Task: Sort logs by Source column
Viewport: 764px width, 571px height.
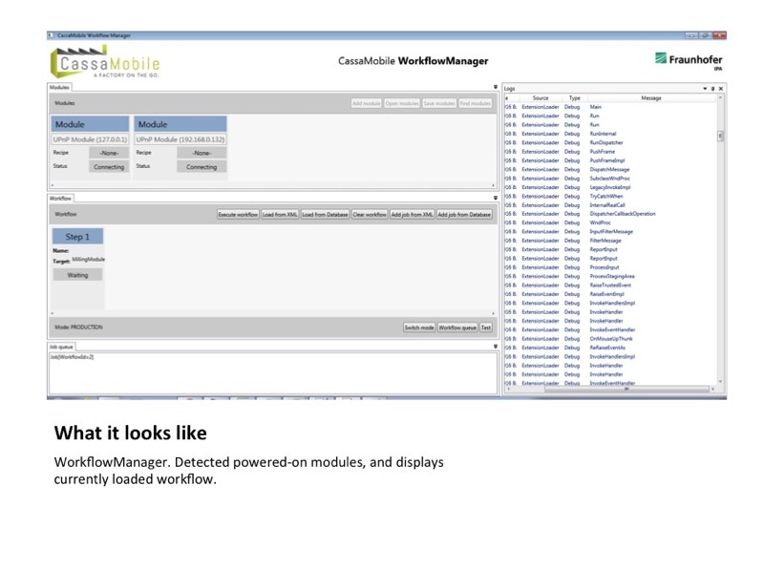Action: [x=541, y=98]
